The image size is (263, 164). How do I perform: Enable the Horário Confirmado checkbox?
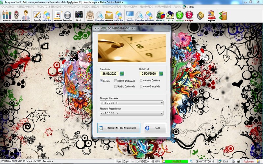pyautogui.click(x=116, y=86)
